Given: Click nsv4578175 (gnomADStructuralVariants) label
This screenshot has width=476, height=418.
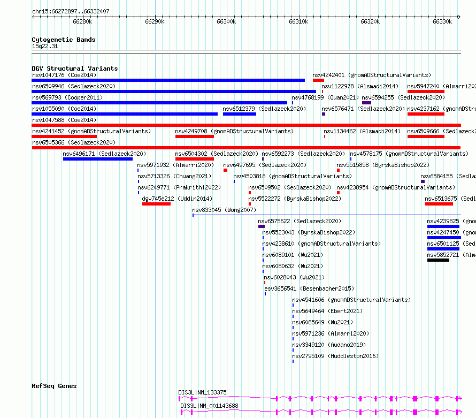Looking at the screenshot, I should [409, 154].
